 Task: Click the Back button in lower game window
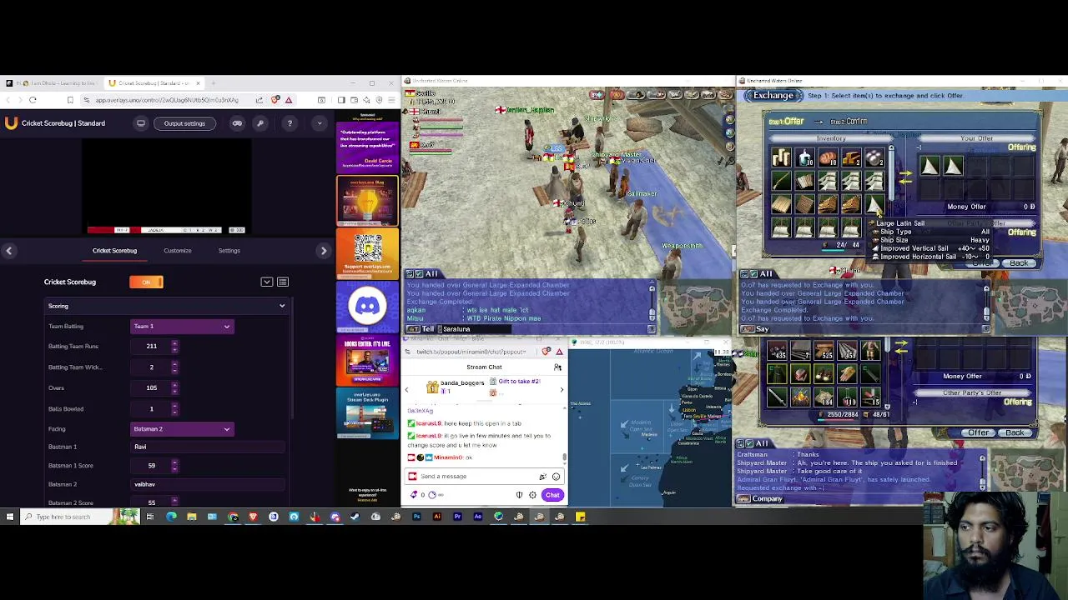coord(1015,433)
